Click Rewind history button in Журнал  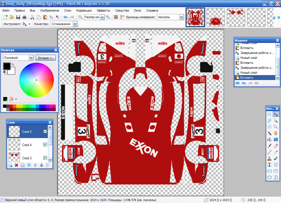click(x=237, y=83)
